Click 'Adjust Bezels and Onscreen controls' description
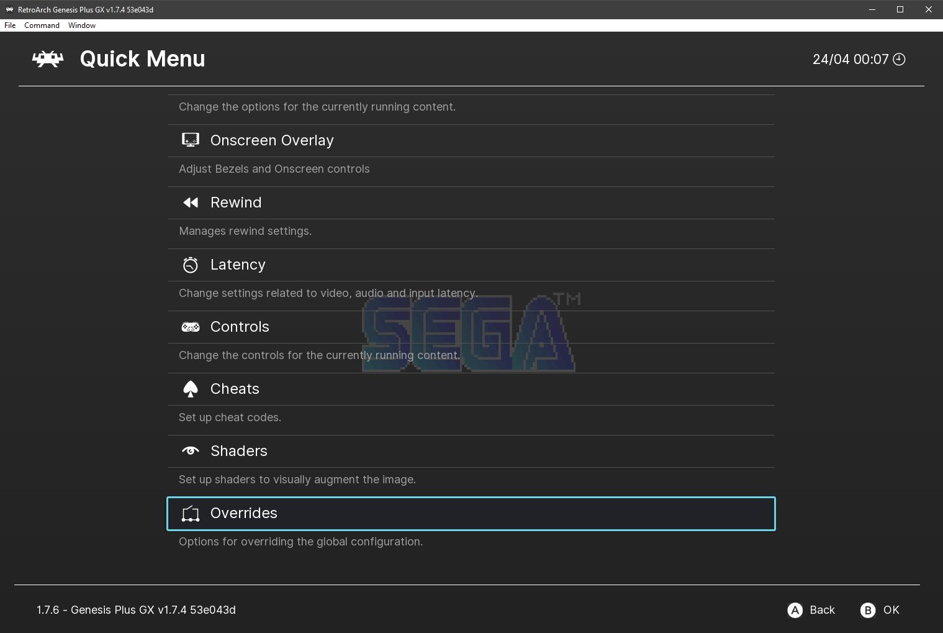Image resolution: width=943 pixels, height=633 pixels. [x=274, y=169]
